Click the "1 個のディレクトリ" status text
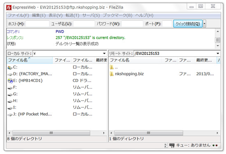Image resolution: width=226 pixels, height=154 pixels. tap(126, 139)
